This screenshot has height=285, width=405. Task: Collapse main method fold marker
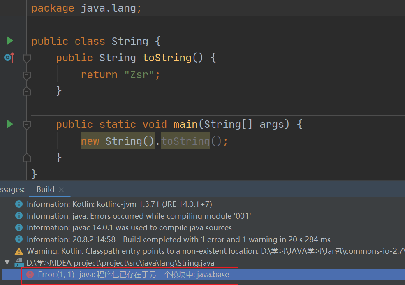tap(27, 125)
